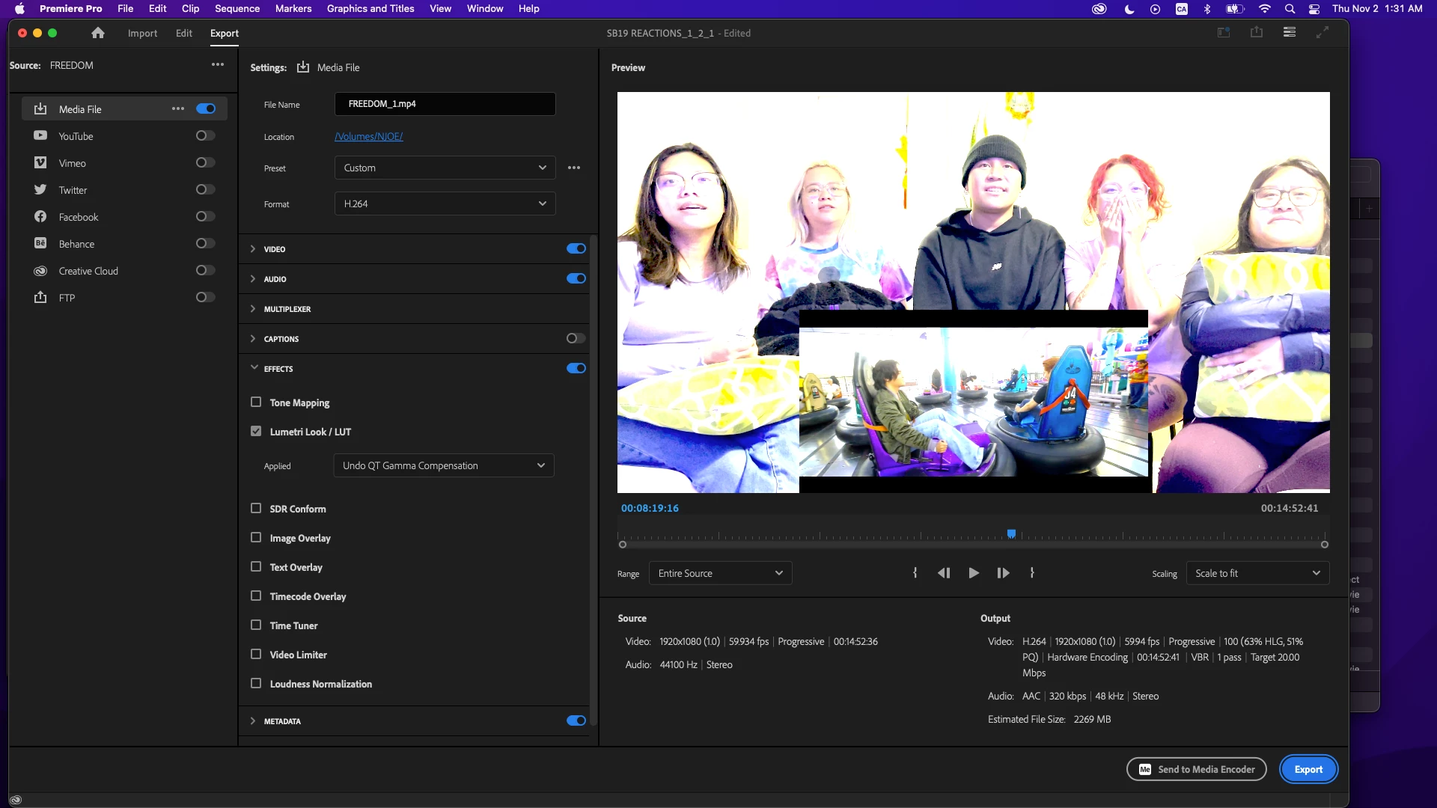Open the Format H.264 dropdown
Screen dimensions: 1437x808
point(445,203)
